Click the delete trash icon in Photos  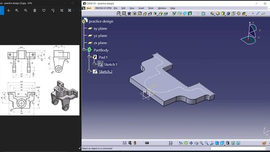click(x=35, y=11)
